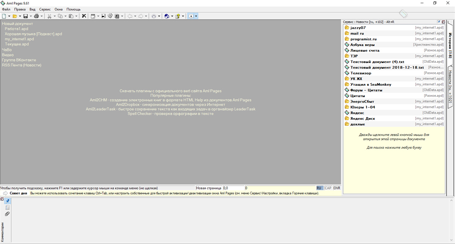
Task: Click the list icon in comments panel
Action: (7, 207)
